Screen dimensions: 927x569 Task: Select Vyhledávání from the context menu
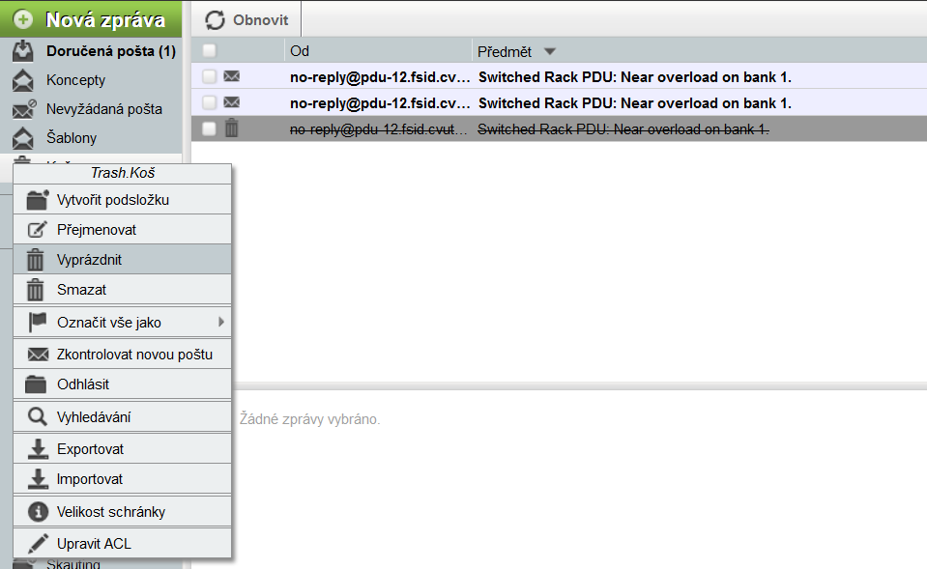coord(123,416)
